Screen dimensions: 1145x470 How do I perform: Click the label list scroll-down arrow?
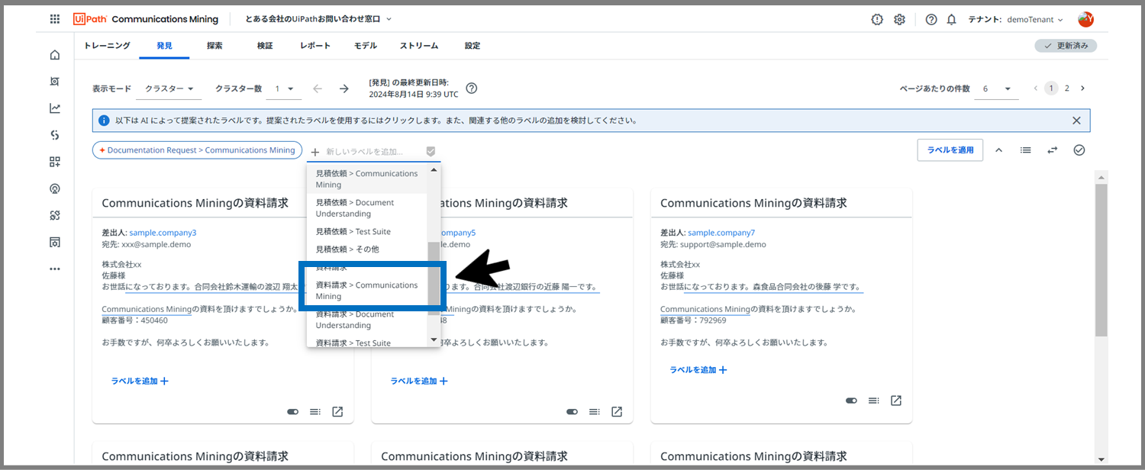coord(434,340)
